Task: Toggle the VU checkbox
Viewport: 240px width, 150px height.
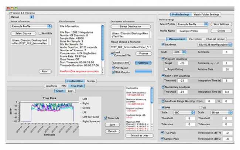Action: coord(200,108)
